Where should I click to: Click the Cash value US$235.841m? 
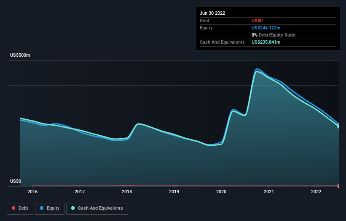[x=266, y=42]
